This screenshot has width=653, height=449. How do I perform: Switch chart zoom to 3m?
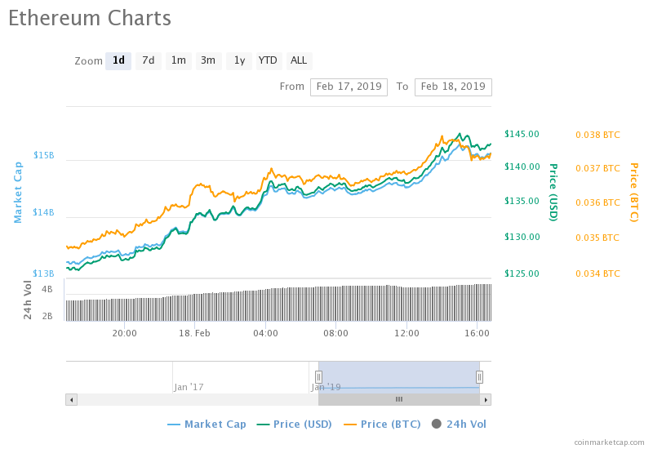point(208,60)
